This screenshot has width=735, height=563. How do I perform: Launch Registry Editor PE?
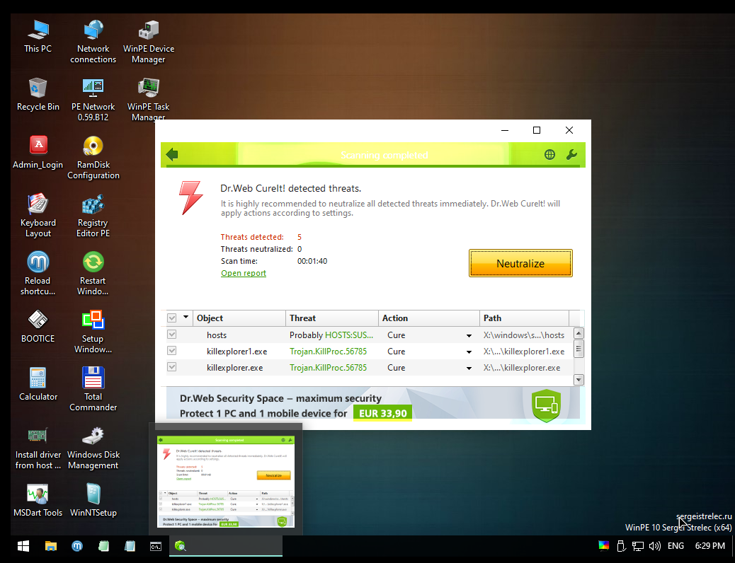93,216
